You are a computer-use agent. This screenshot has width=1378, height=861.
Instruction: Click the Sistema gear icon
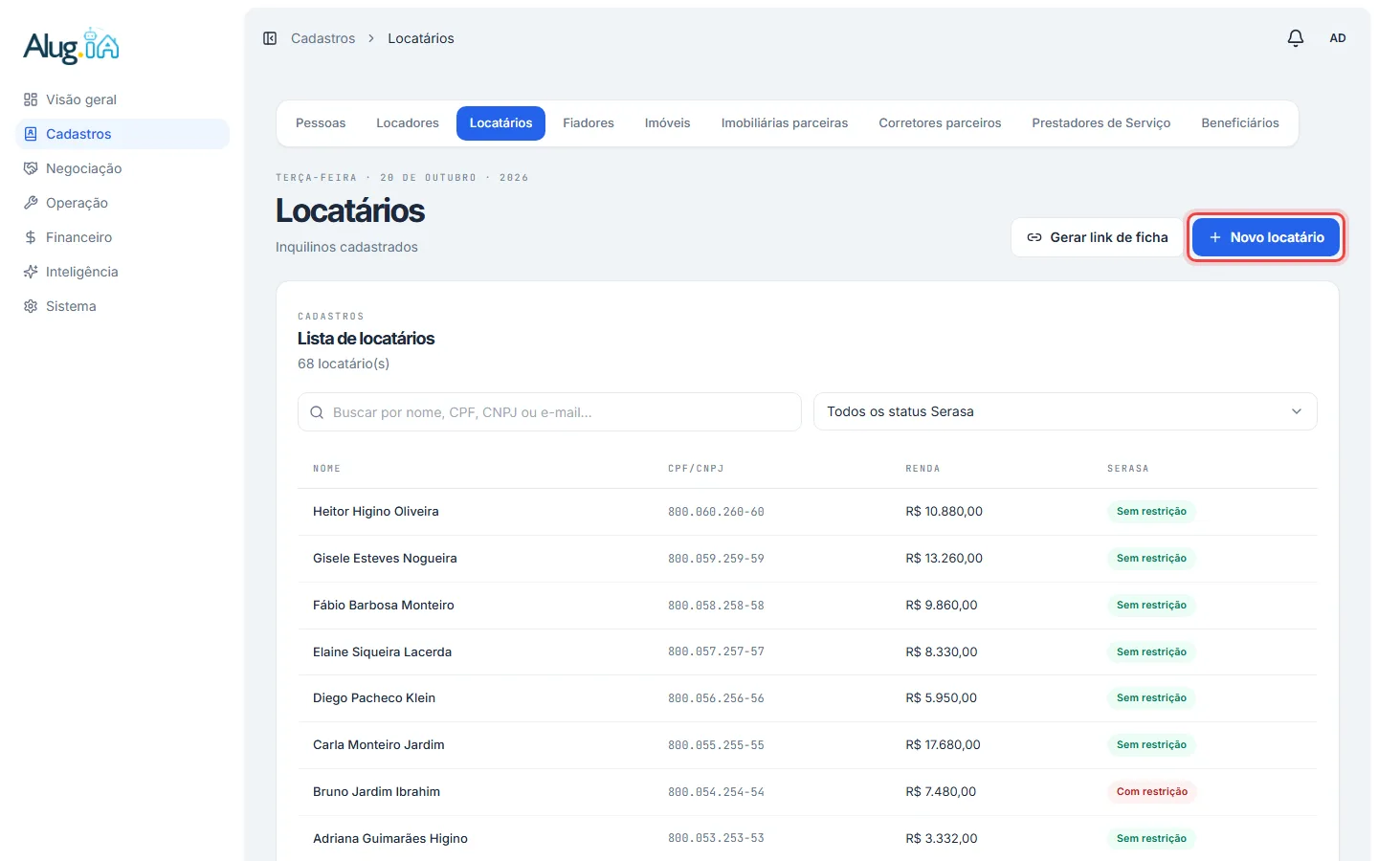tap(31, 306)
